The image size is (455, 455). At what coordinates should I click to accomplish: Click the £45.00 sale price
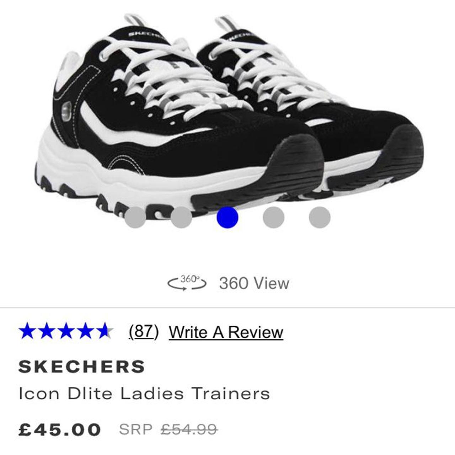pos(60,429)
